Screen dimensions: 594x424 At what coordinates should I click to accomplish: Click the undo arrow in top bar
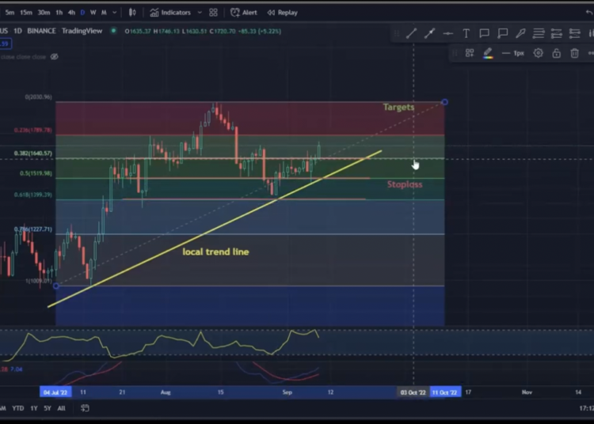point(589,13)
